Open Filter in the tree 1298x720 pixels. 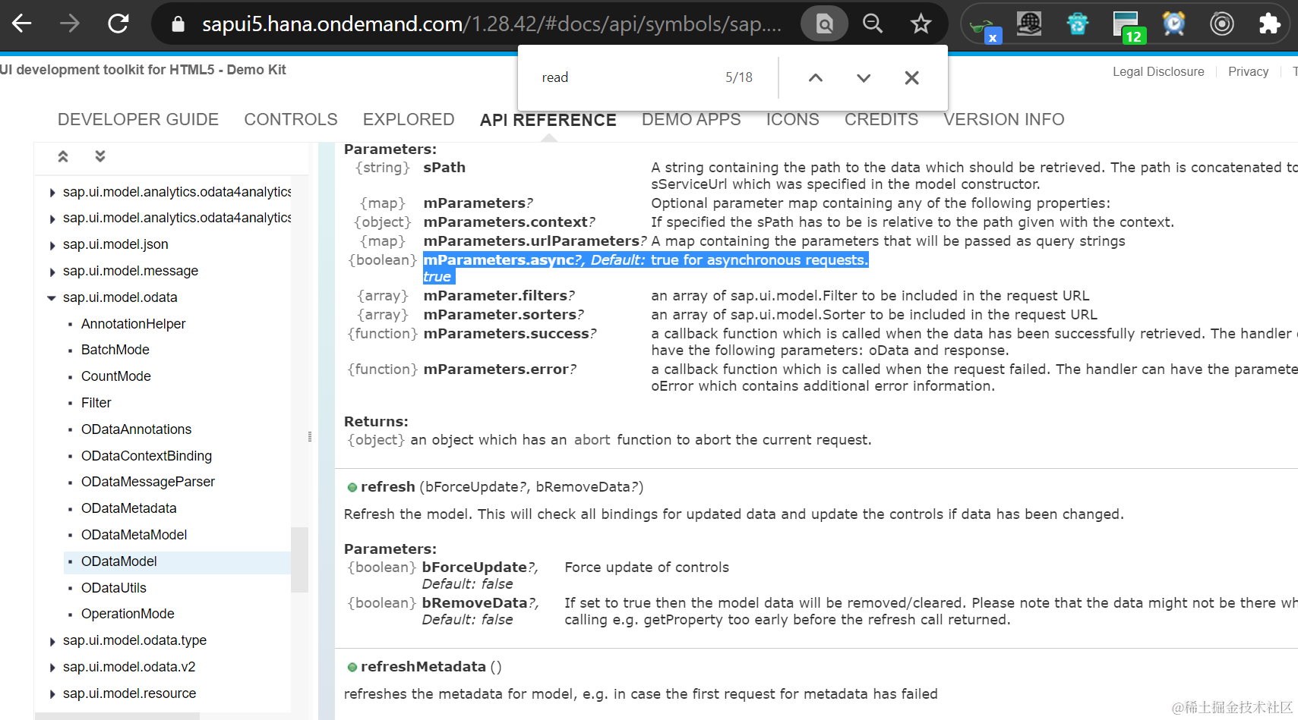pyautogui.click(x=96, y=403)
